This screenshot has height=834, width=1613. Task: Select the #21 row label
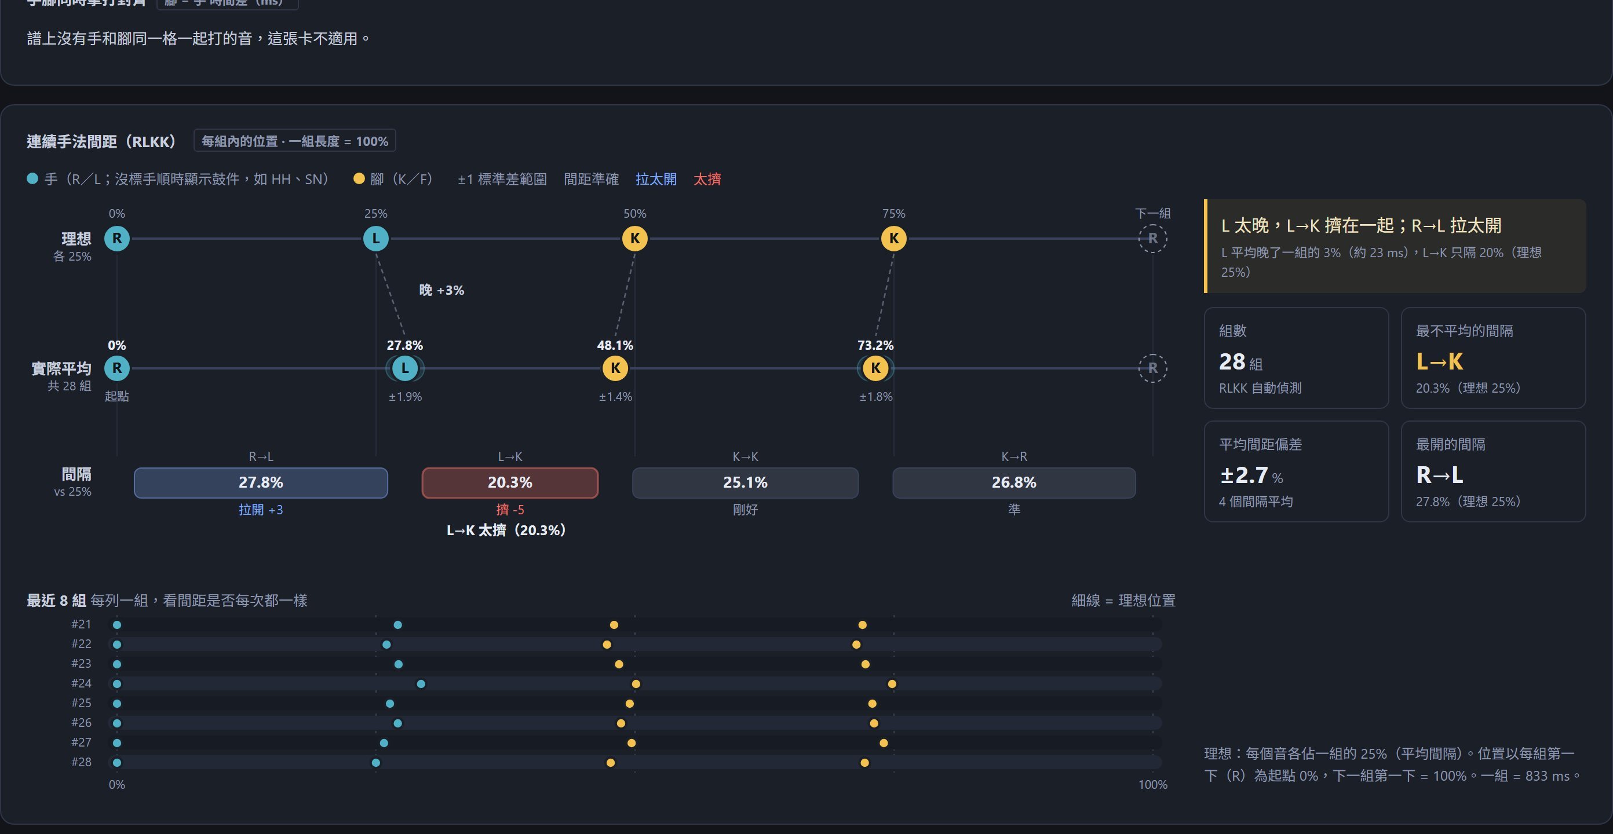tap(81, 624)
